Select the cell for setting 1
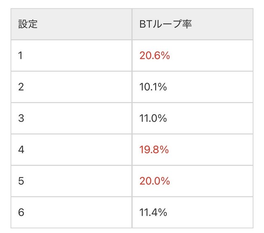 [21, 56]
